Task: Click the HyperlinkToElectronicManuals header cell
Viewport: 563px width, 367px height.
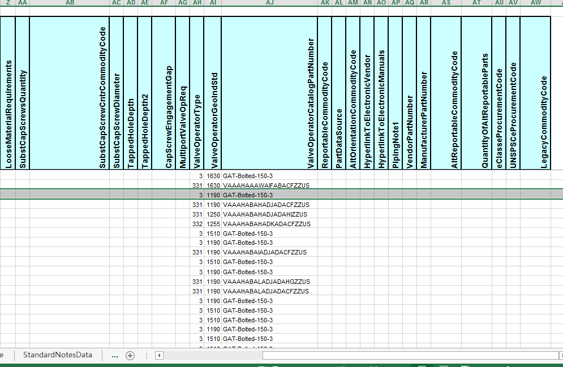Action: click(381, 93)
